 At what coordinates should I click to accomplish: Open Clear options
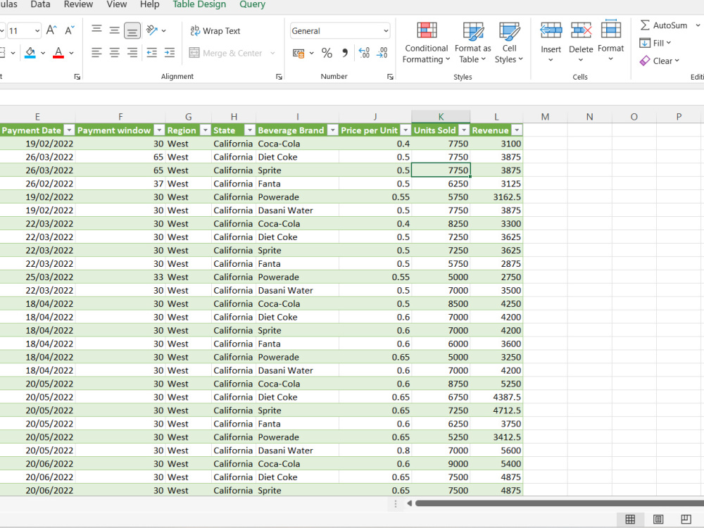click(x=660, y=61)
